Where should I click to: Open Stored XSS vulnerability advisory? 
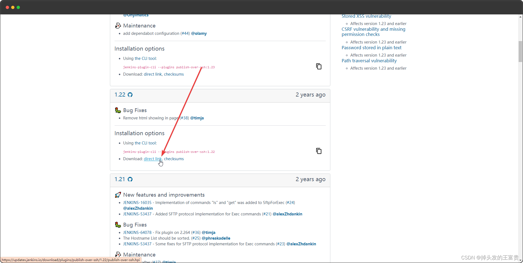(x=366, y=16)
